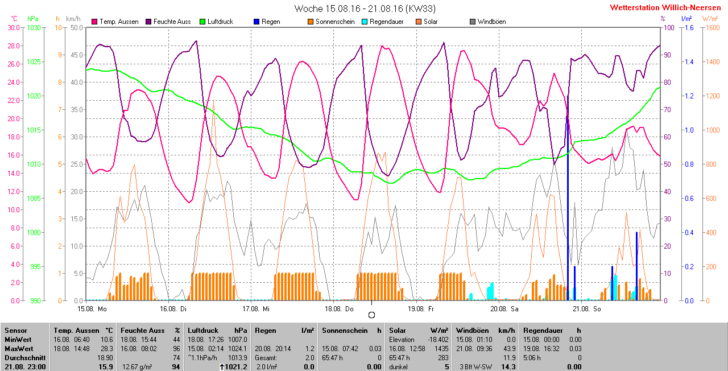This screenshot has height=371, width=728.
Task: Click the 'Regen' legend label
Action: click(271, 22)
